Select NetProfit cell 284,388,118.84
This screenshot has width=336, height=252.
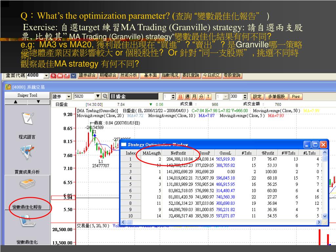(179, 159)
